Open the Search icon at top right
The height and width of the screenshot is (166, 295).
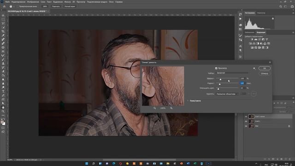click(x=281, y=6)
